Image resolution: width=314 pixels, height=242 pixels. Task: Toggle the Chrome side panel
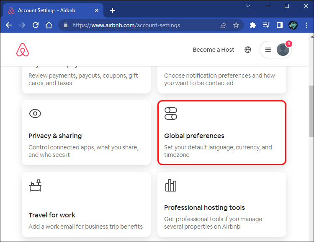tap(279, 25)
